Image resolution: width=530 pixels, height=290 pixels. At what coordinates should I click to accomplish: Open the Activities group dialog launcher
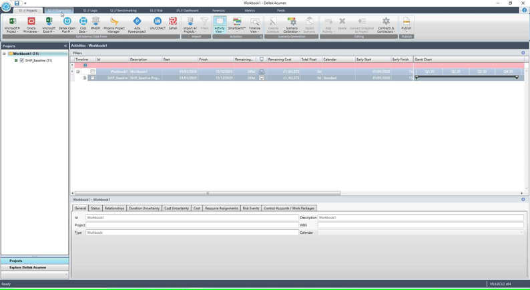click(261, 37)
